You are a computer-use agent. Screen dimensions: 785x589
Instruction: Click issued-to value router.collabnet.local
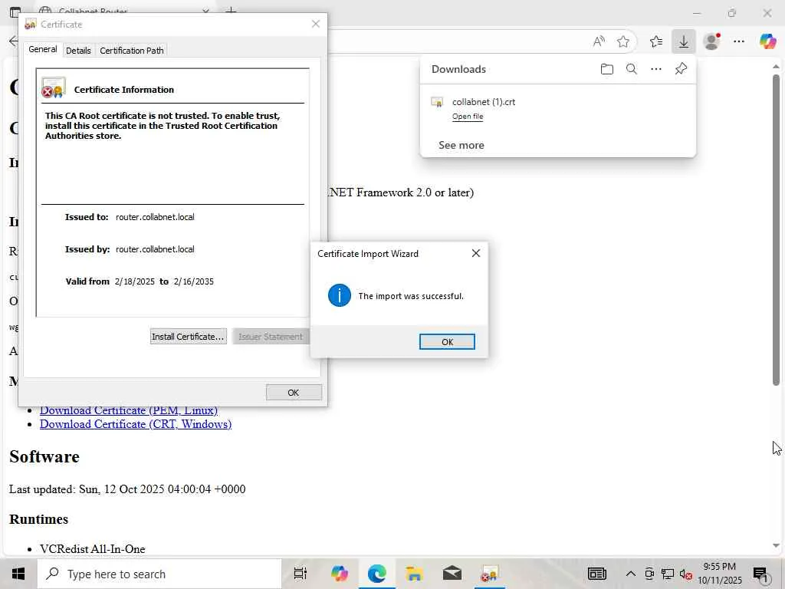point(155,217)
